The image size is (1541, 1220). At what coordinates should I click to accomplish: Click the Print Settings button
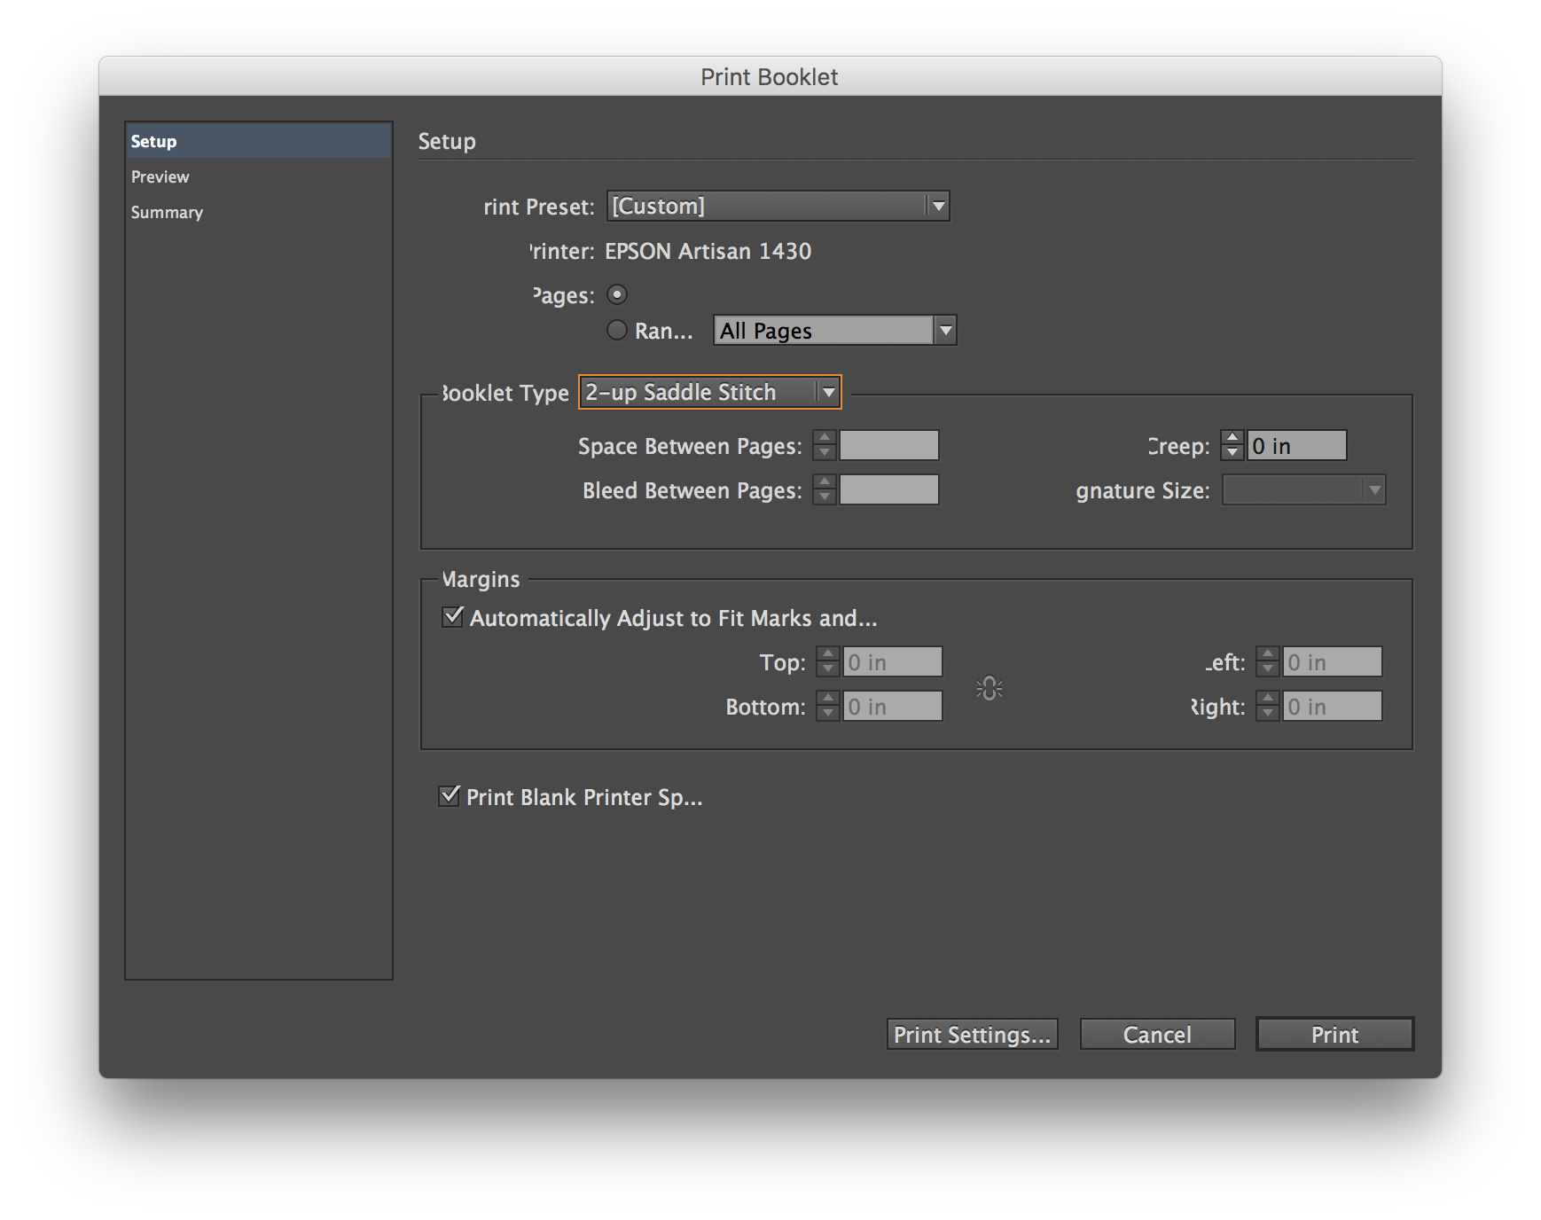tap(972, 1034)
